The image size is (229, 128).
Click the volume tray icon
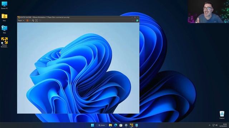tap(216, 125)
